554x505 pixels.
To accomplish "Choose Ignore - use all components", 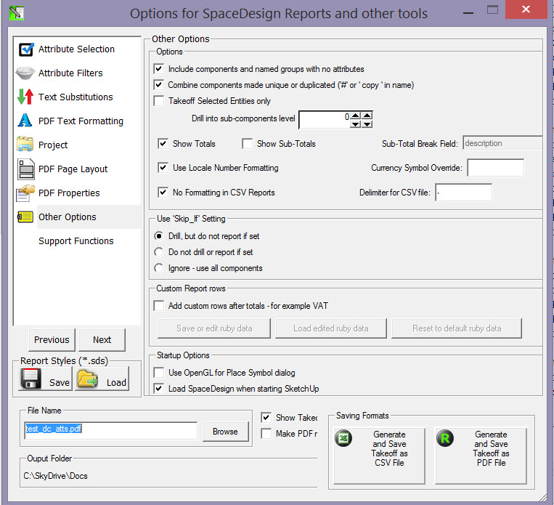I will coord(158,268).
